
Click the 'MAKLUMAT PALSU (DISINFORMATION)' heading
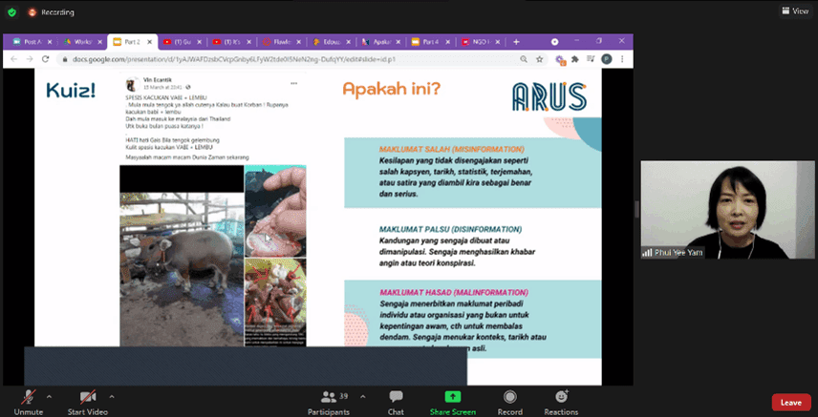pyautogui.click(x=451, y=229)
